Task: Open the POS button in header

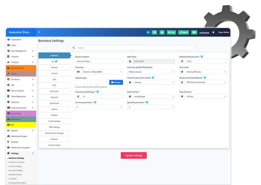Action: click(171, 32)
